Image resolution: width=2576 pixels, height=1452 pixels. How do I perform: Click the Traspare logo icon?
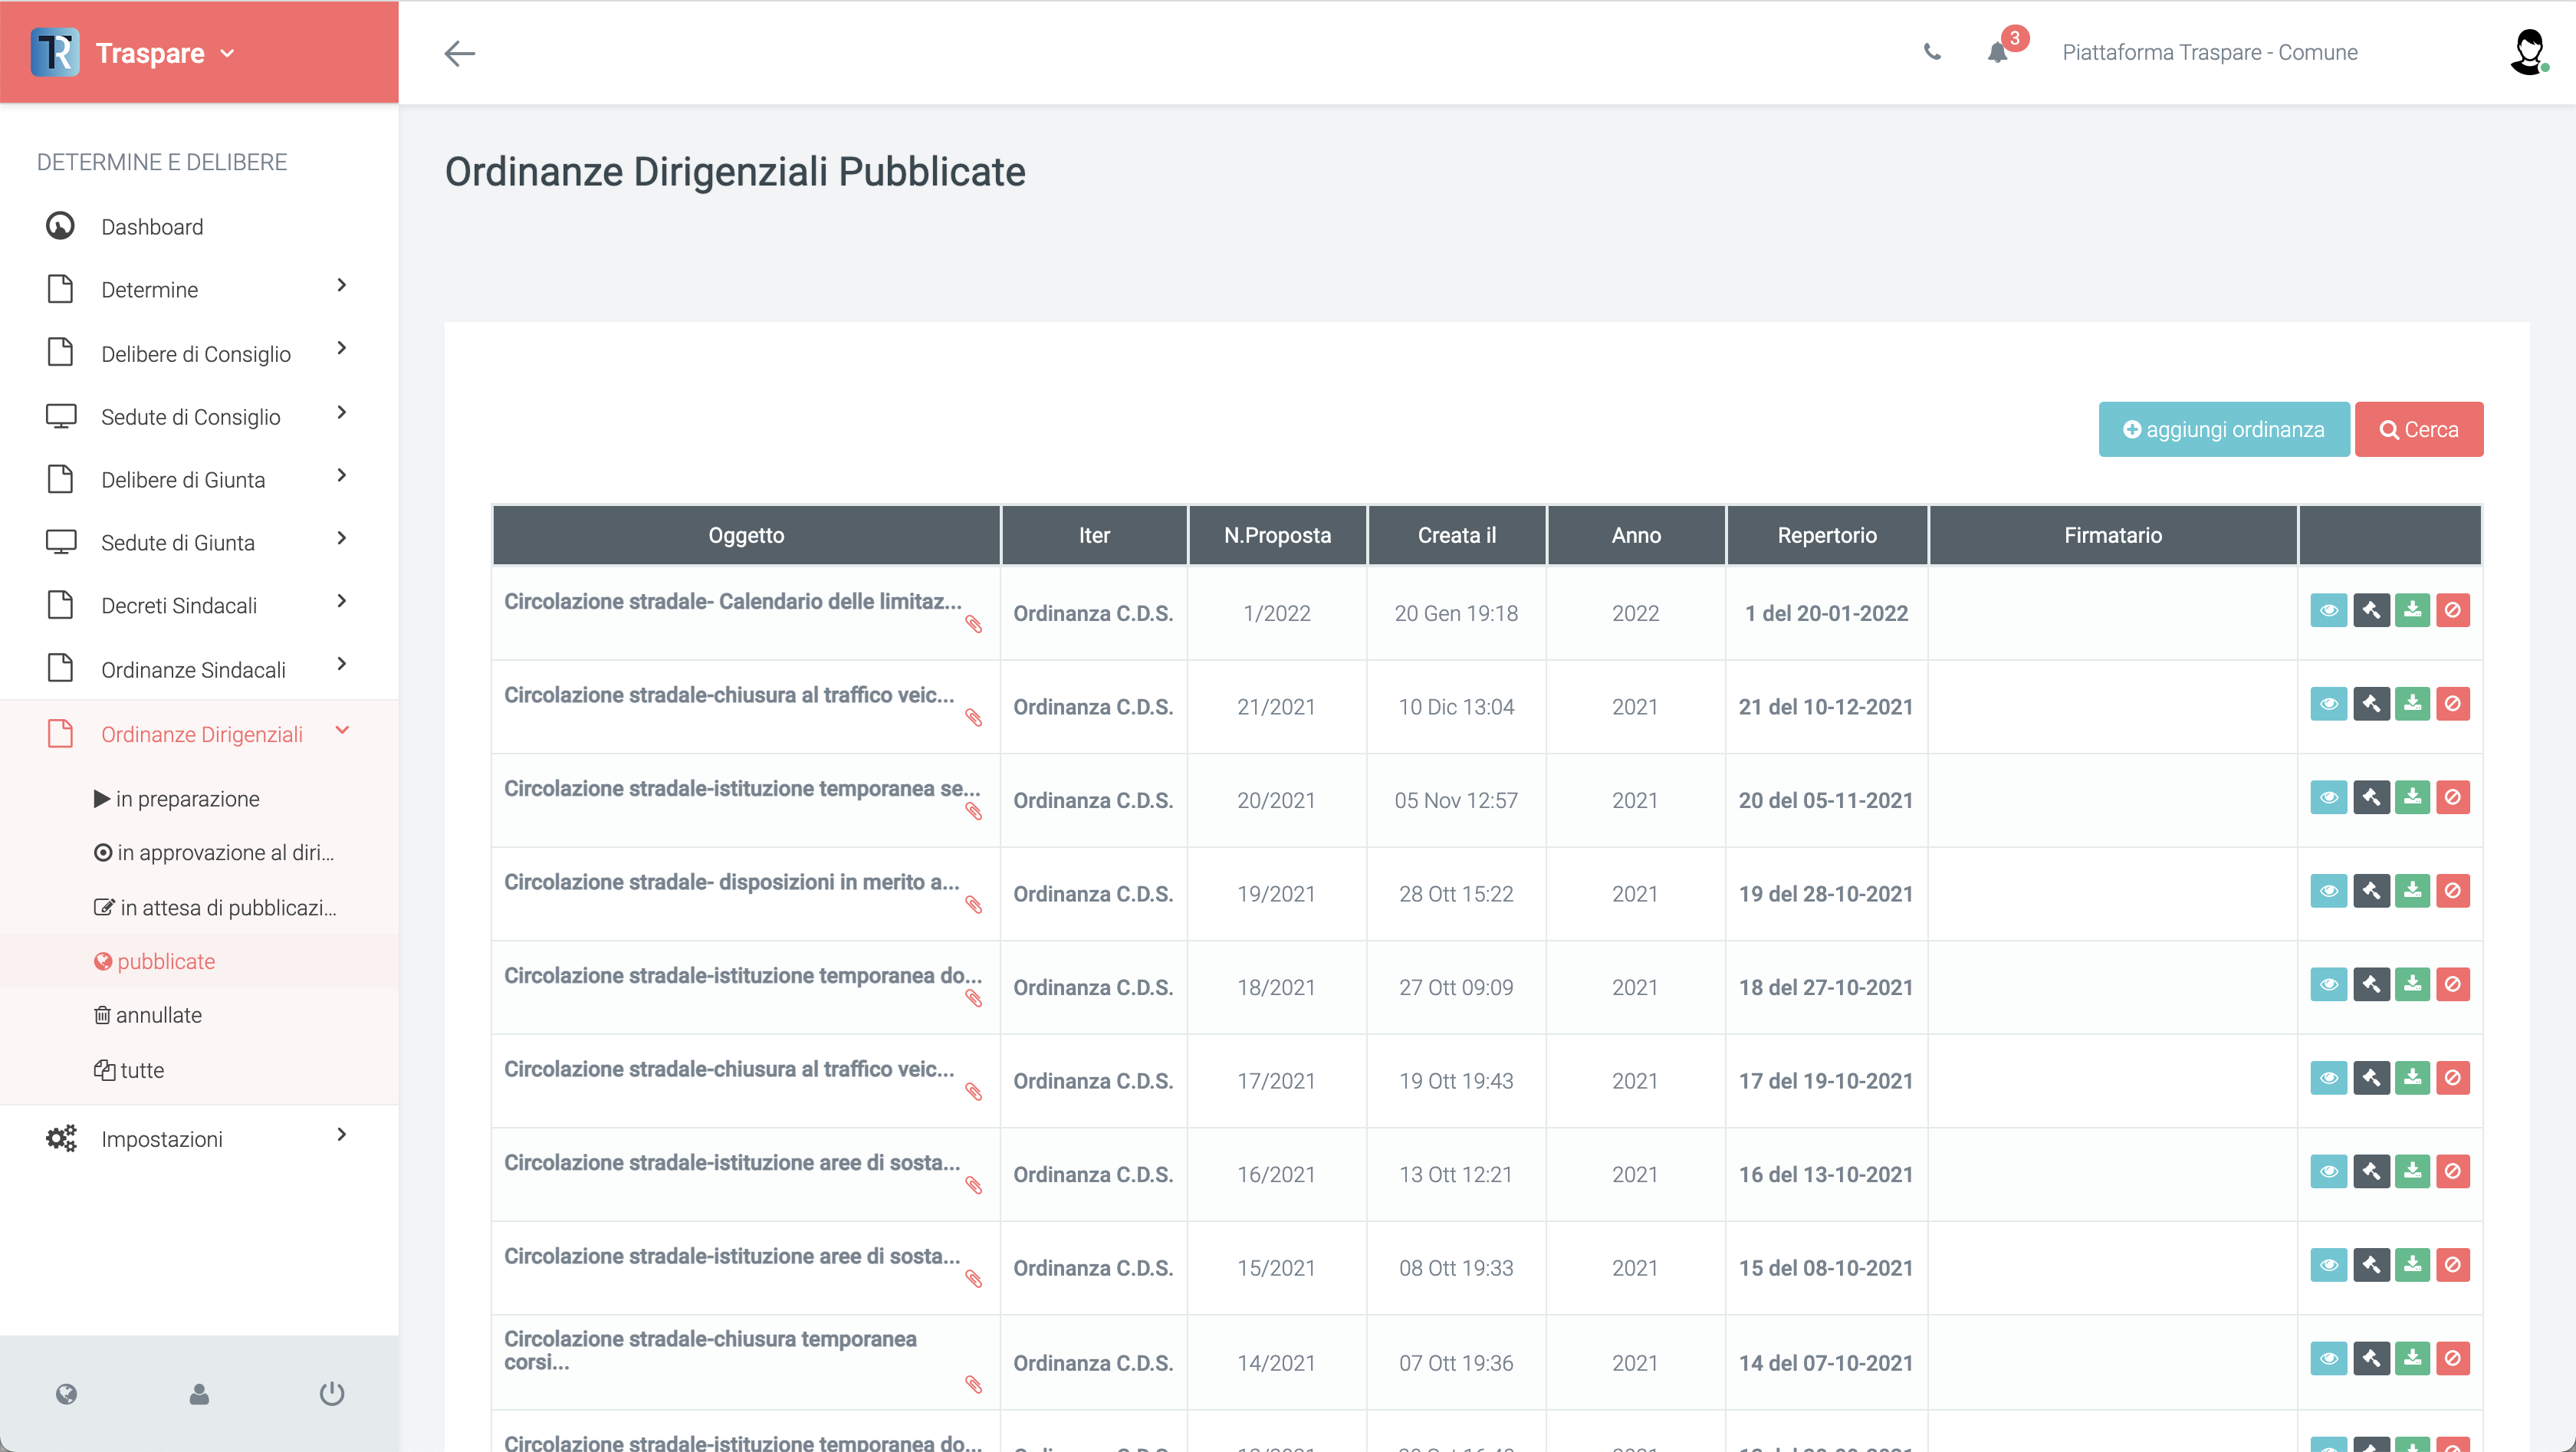tap(55, 52)
